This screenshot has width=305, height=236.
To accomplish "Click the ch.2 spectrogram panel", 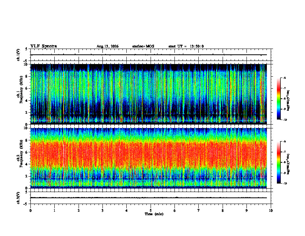I will coord(149,158).
